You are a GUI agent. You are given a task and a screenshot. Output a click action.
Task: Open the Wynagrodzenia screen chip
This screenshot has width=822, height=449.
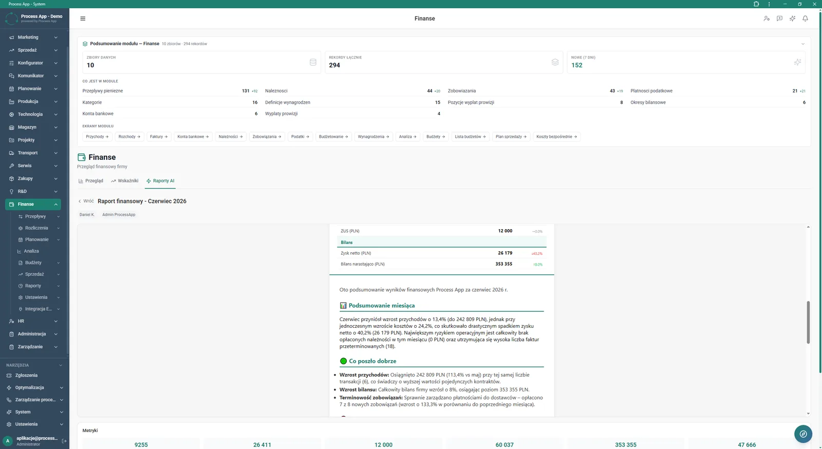pos(373,137)
